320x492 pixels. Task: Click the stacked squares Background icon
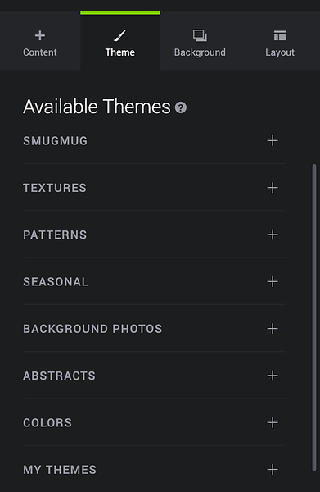(200, 35)
